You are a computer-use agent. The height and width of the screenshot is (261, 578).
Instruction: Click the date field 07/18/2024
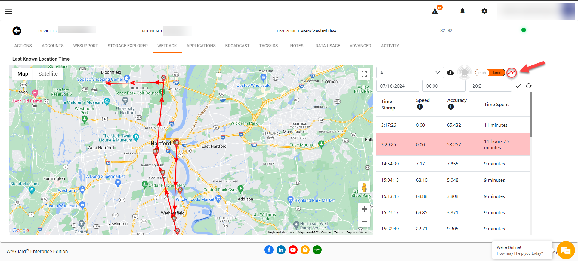click(398, 86)
